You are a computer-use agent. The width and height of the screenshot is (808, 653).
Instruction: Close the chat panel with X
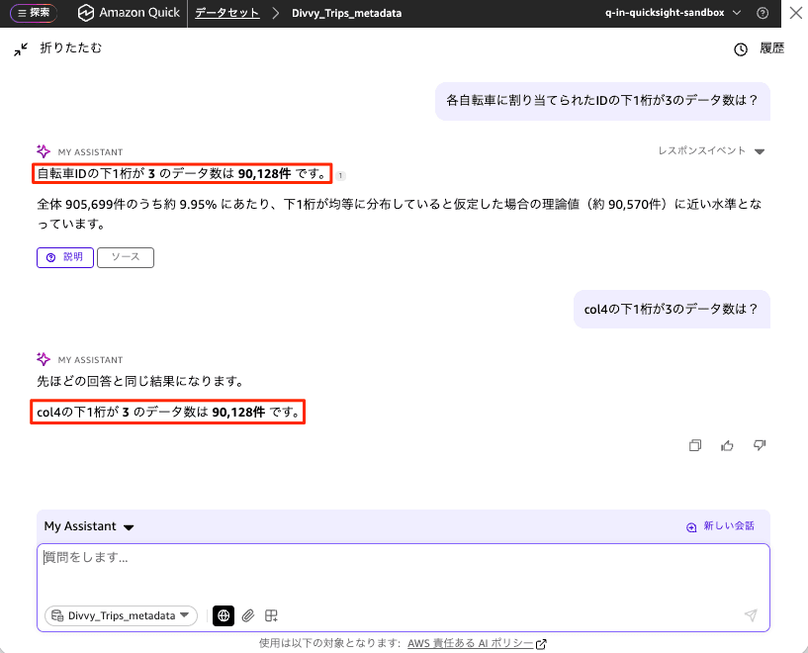click(x=795, y=13)
